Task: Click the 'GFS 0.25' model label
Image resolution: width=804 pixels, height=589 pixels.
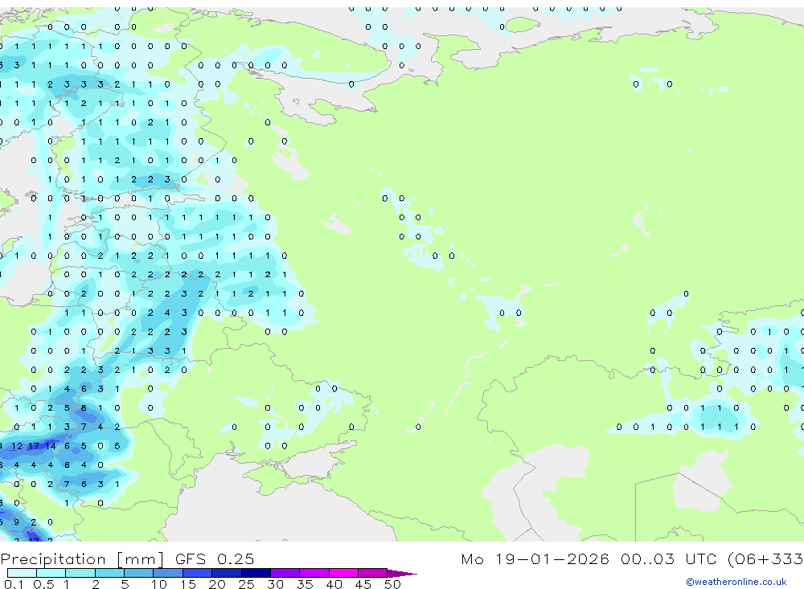Action: (215, 559)
